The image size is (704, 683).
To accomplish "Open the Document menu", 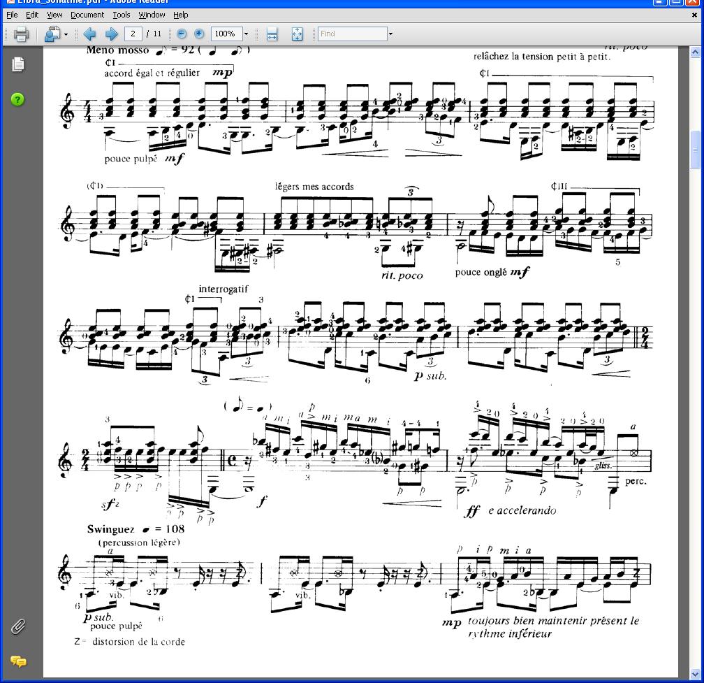I will click(x=87, y=15).
